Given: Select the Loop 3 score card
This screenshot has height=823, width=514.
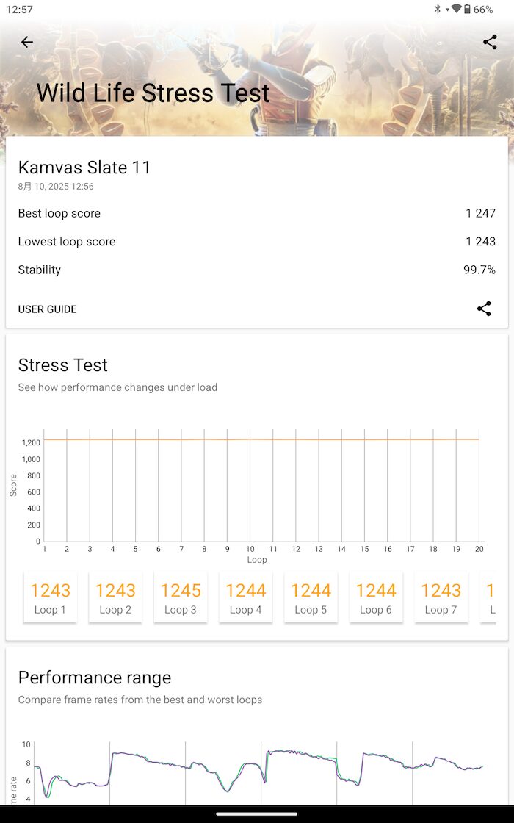Looking at the screenshot, I should pos(181,597).
